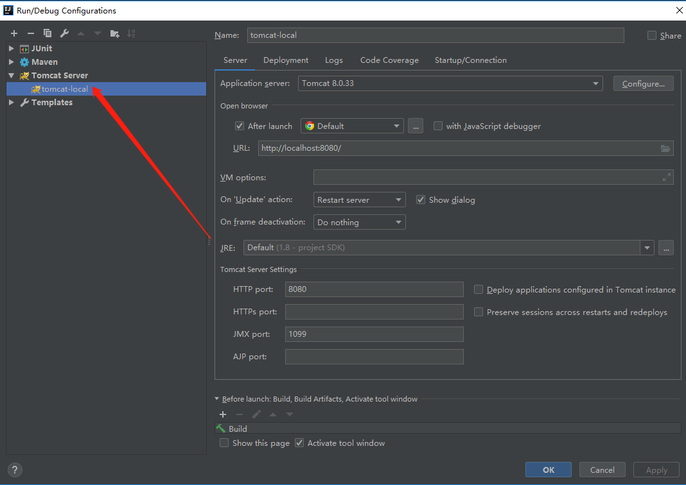The image size is (686, 485).
Task: Click the HTTP port field
Action: pos(374,289)
